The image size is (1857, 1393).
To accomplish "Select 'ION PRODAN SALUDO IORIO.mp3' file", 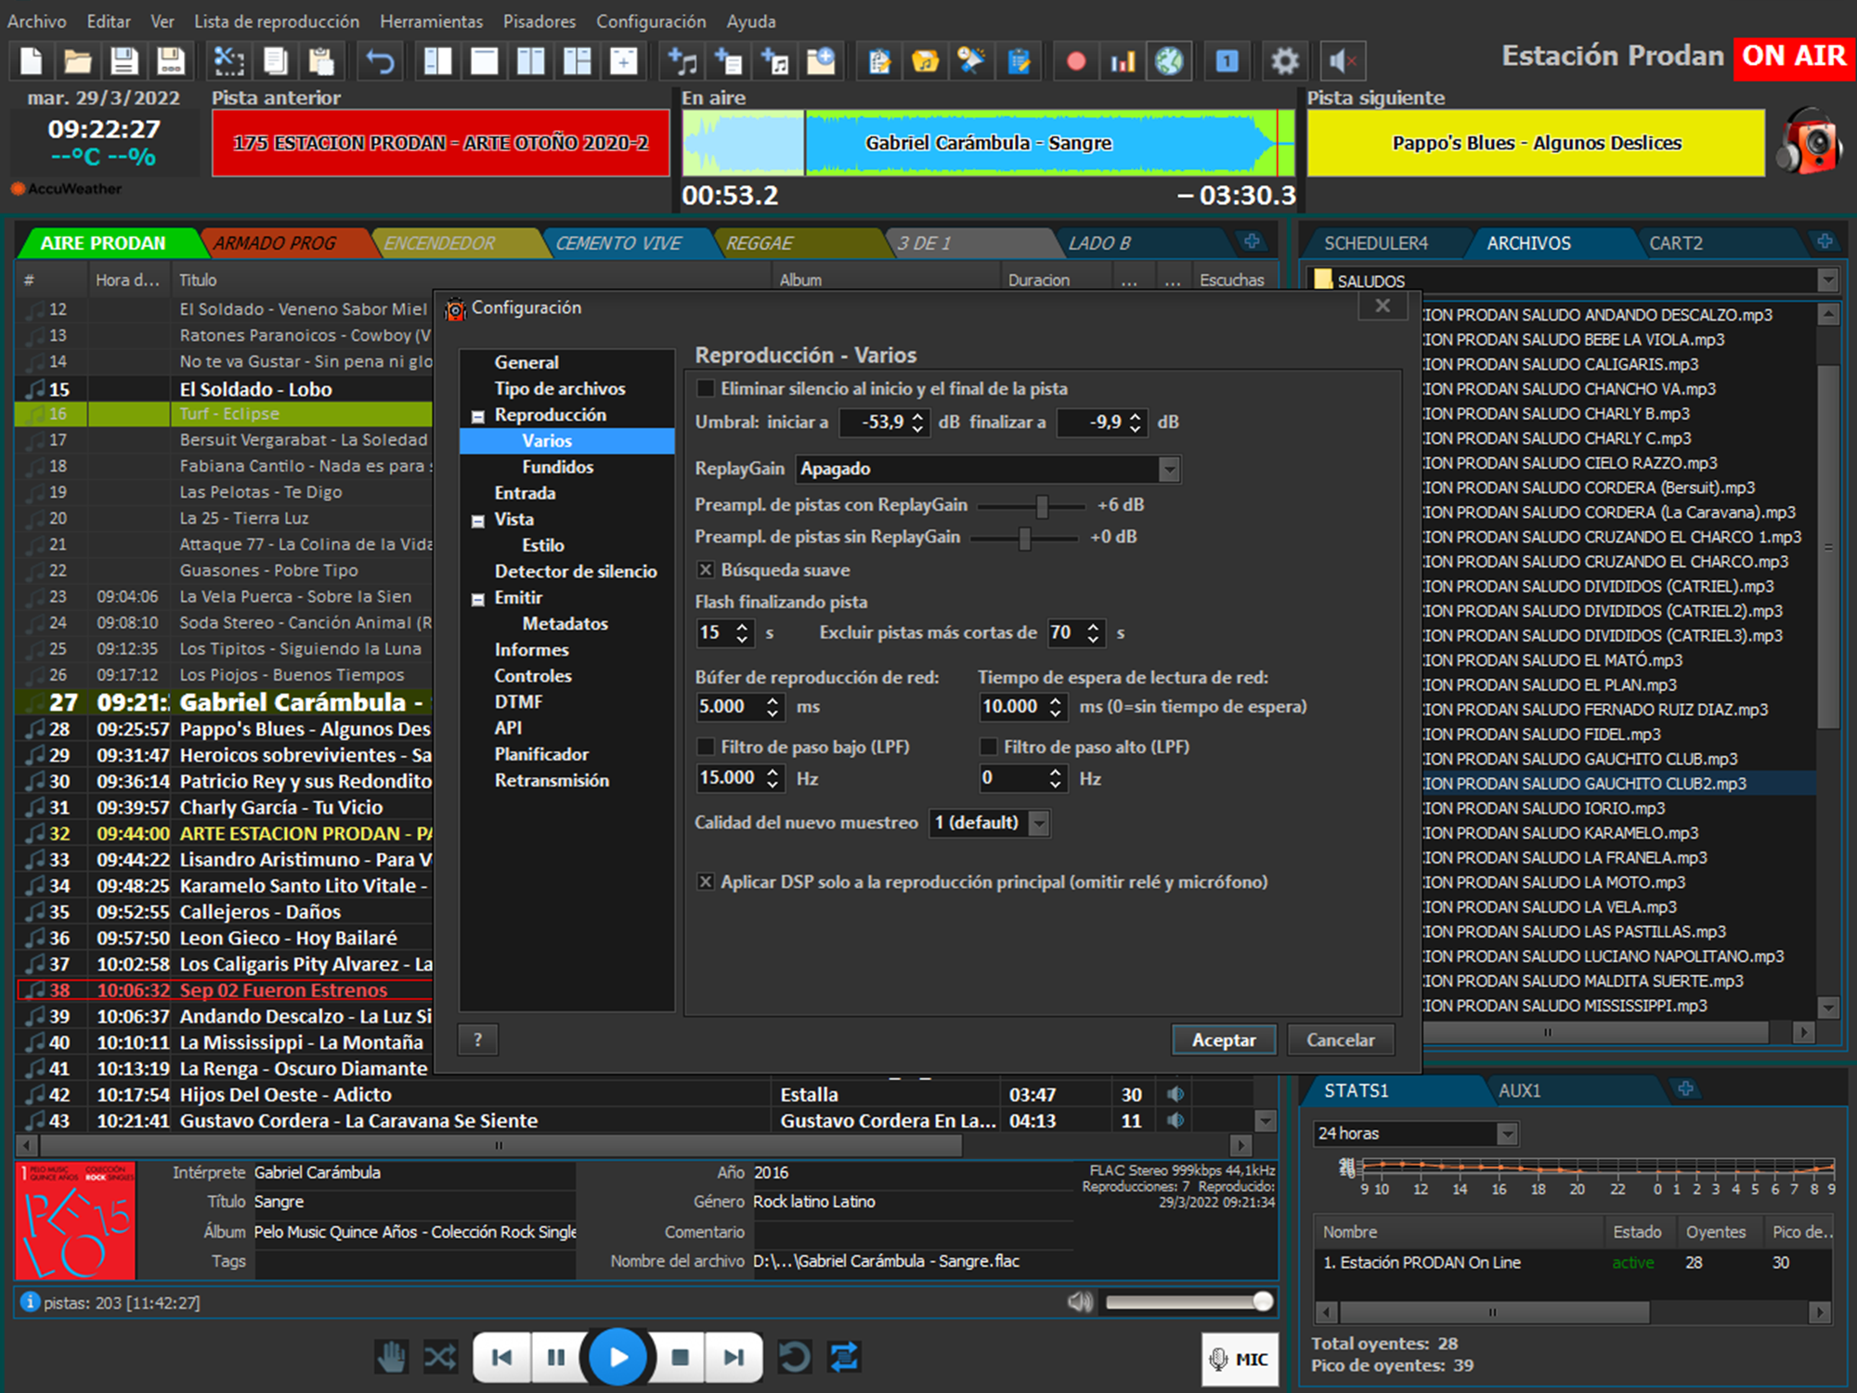I will [x=1545, y=808].
